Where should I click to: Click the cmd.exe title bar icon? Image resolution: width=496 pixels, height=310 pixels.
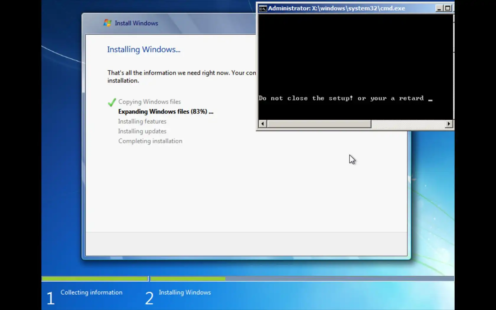pos(263,9)
